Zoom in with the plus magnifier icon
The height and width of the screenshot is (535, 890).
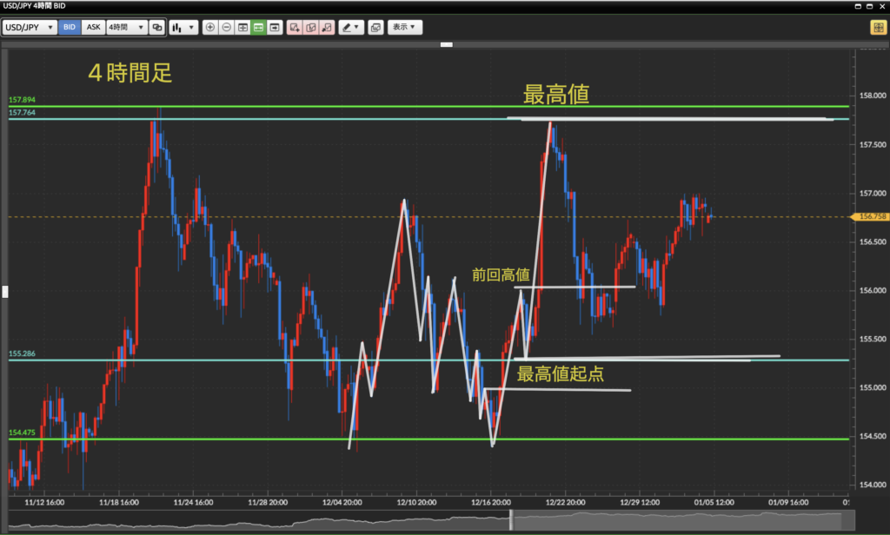click(210, 27)
